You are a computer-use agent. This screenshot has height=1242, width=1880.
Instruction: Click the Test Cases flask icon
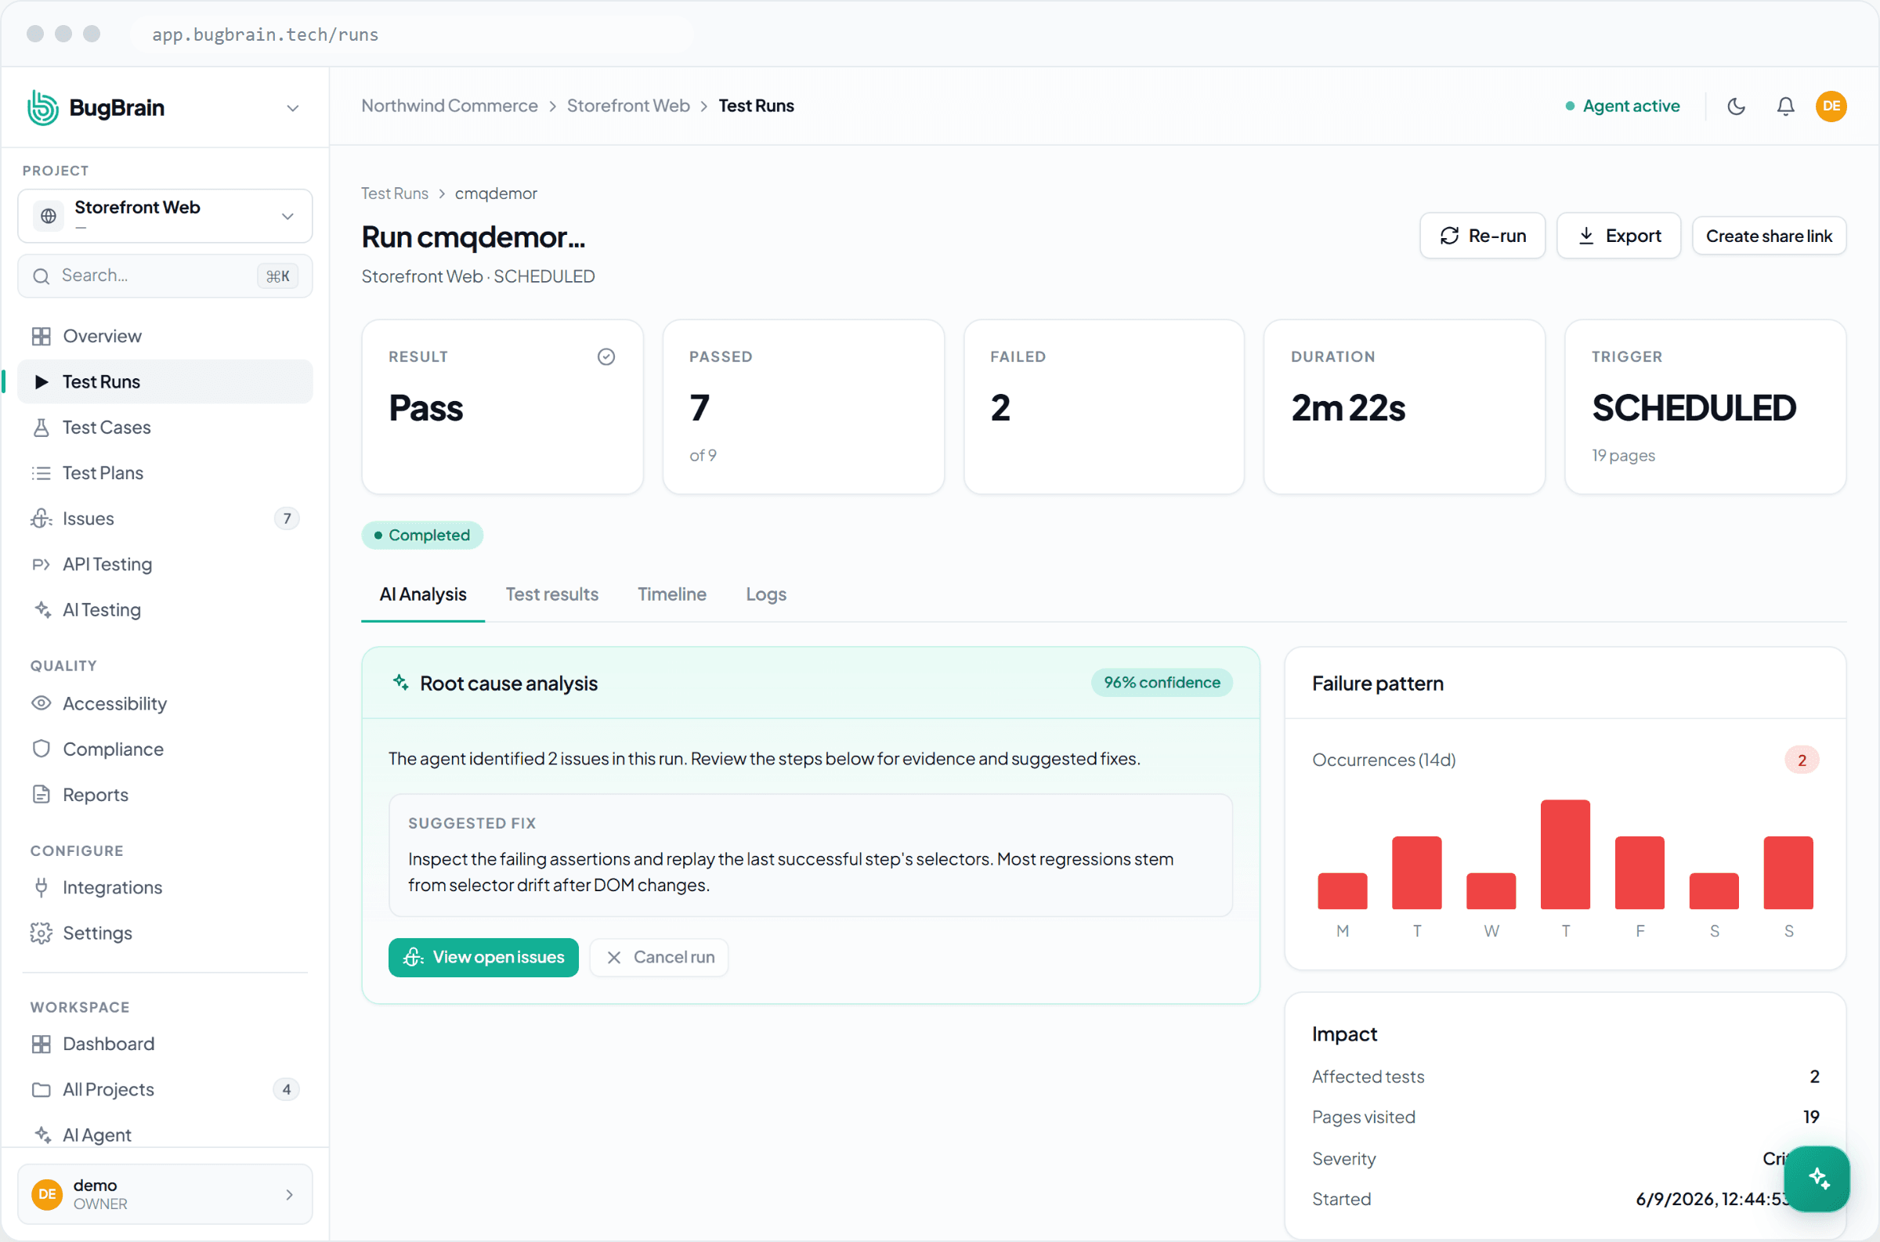click(x=42, y=428)
